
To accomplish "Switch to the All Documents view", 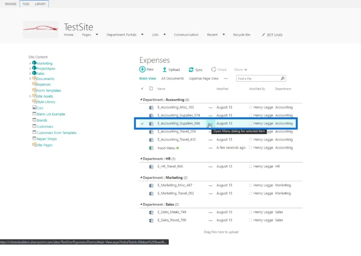I will tap(172, 79).
